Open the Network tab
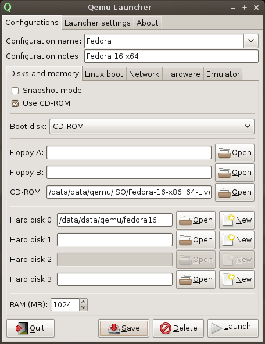The image size is (265, 344). (x=144, y=74)
